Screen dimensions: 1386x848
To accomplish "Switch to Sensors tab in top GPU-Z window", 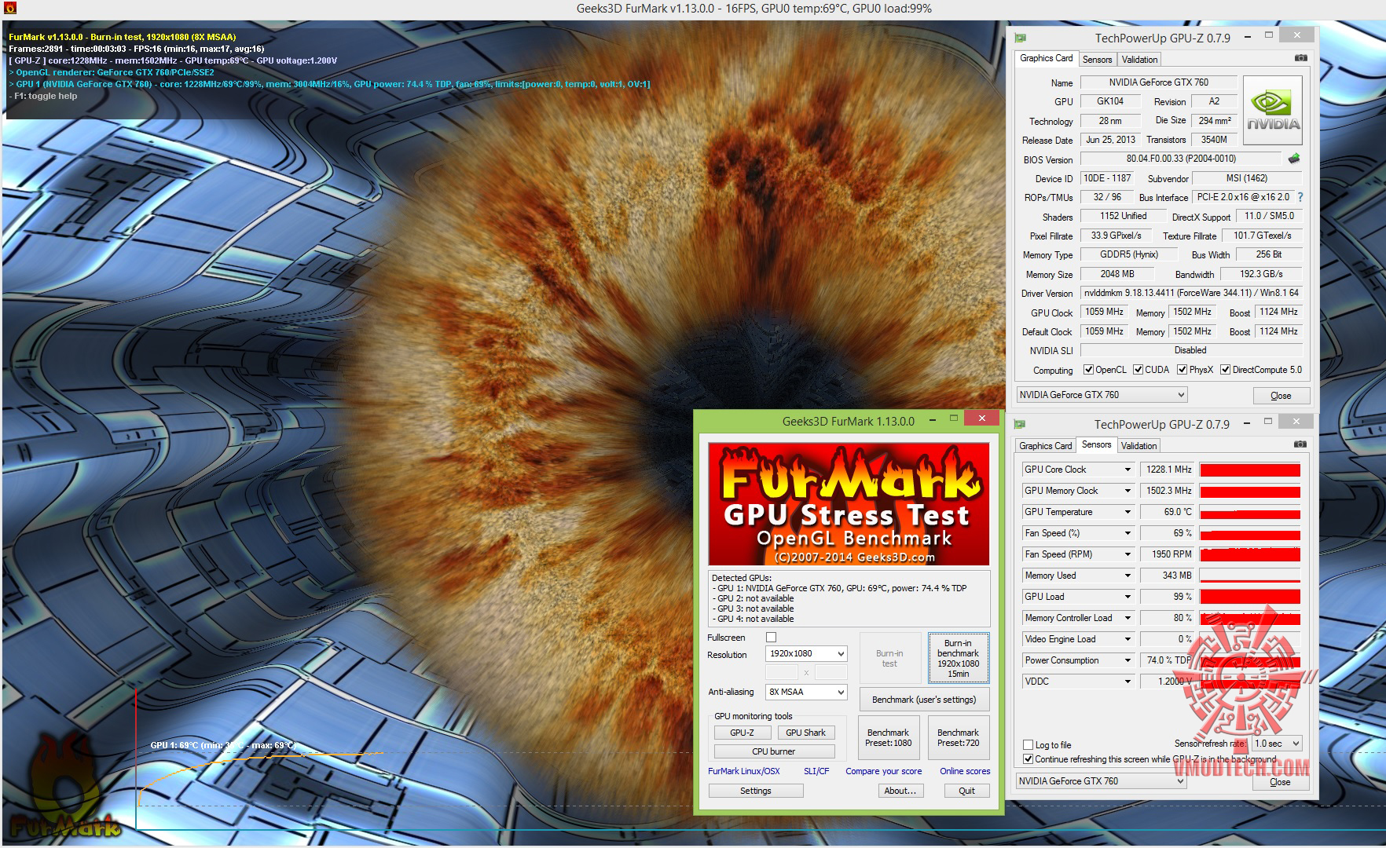I will (1097, 60).
